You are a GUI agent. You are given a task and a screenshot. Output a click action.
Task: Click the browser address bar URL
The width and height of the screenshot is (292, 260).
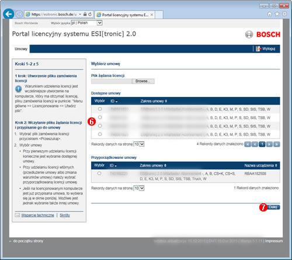tap(54, 15)
